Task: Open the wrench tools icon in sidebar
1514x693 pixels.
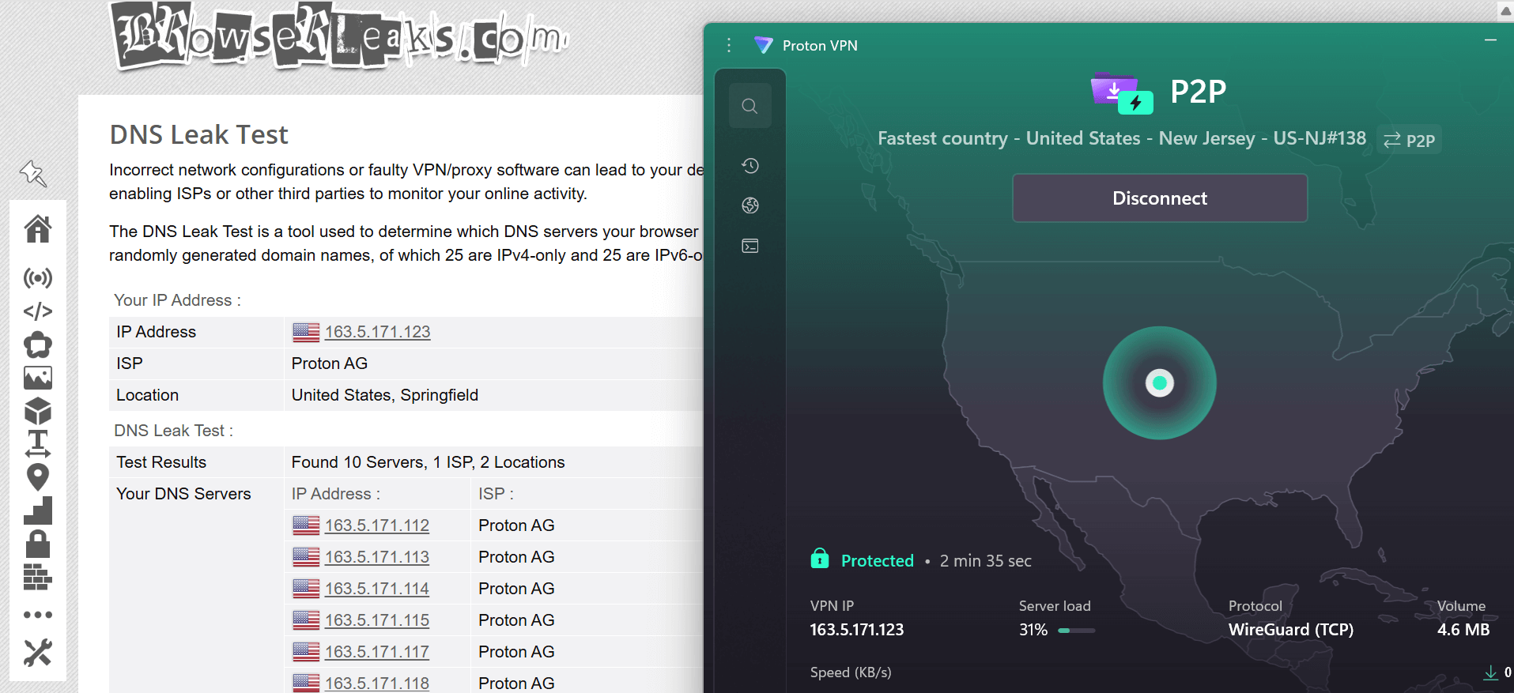Action: (x=38, y=653)
